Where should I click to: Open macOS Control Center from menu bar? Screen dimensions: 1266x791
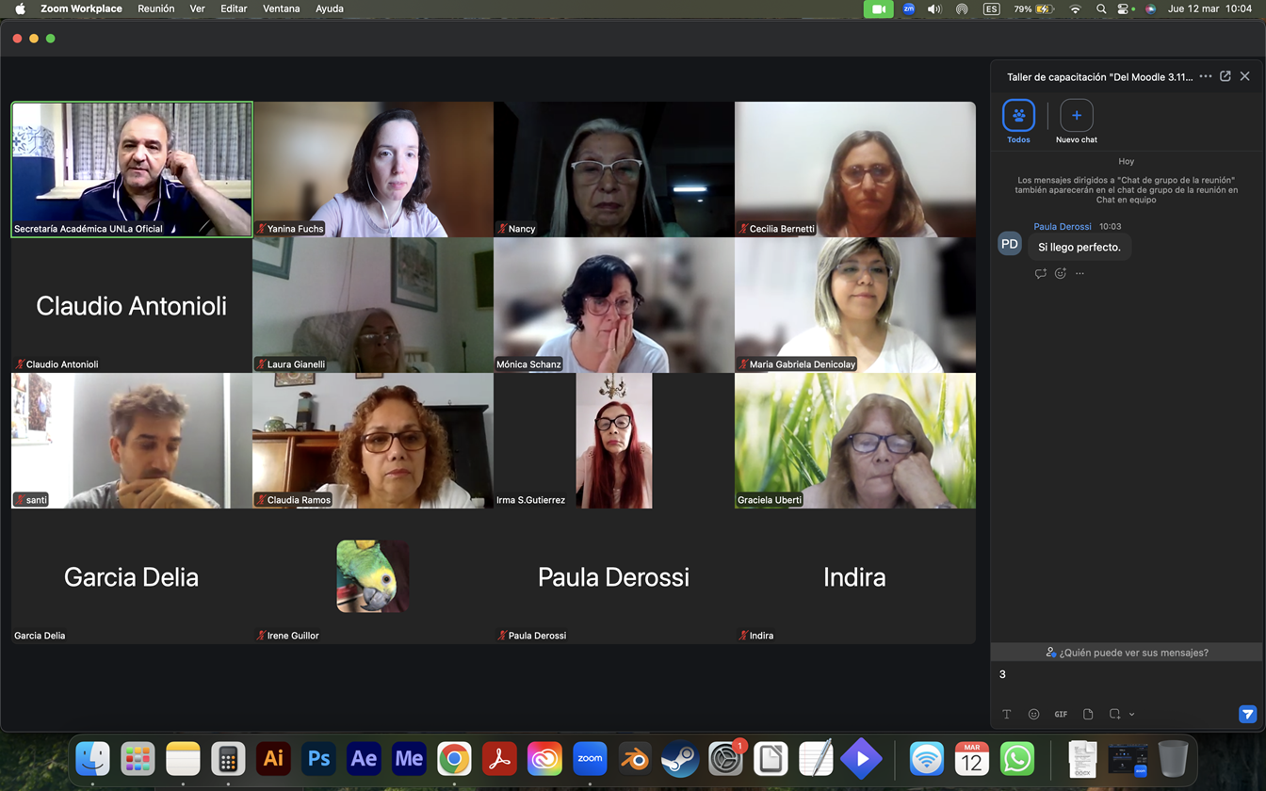(1123, 8)
